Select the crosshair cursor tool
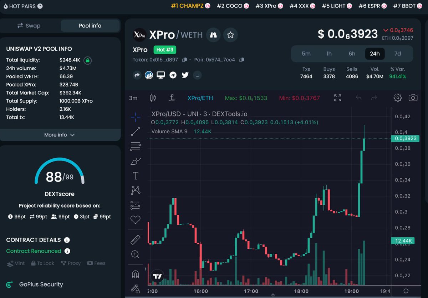 pos(136,117)
